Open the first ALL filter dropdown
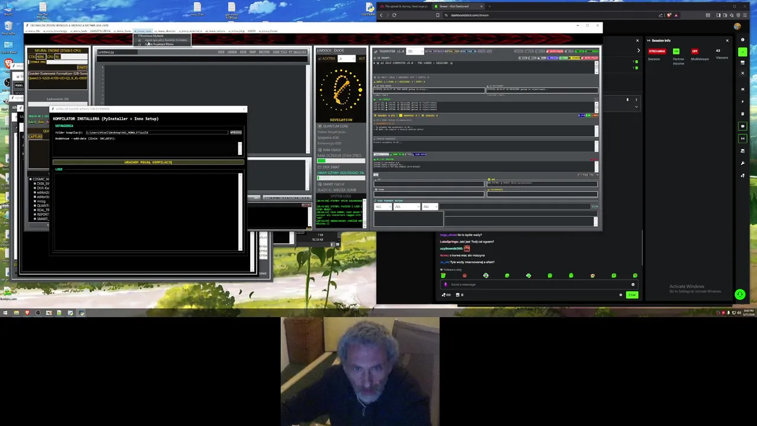This screenshot has width=757, height=426. click(383, 206)
